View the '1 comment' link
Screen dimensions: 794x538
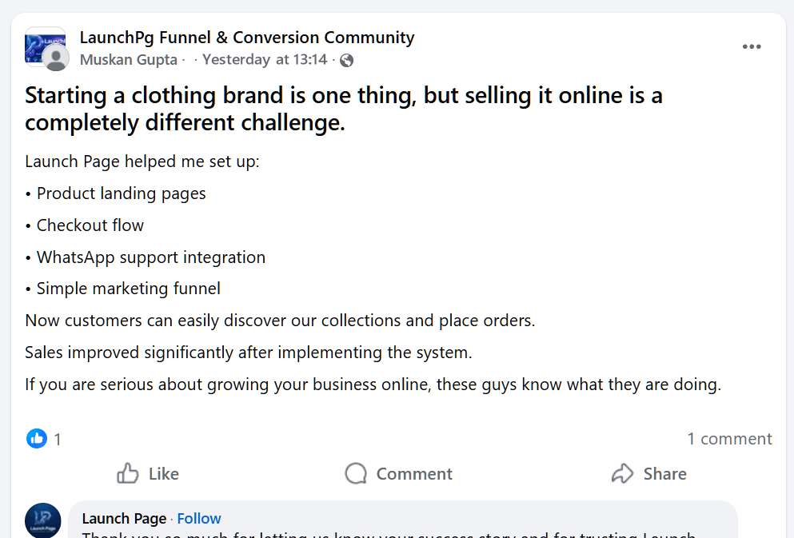click(729, 439)
